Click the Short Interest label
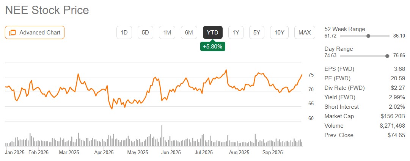The height and width of the screenshot is (161, 410). pos(342,107)
